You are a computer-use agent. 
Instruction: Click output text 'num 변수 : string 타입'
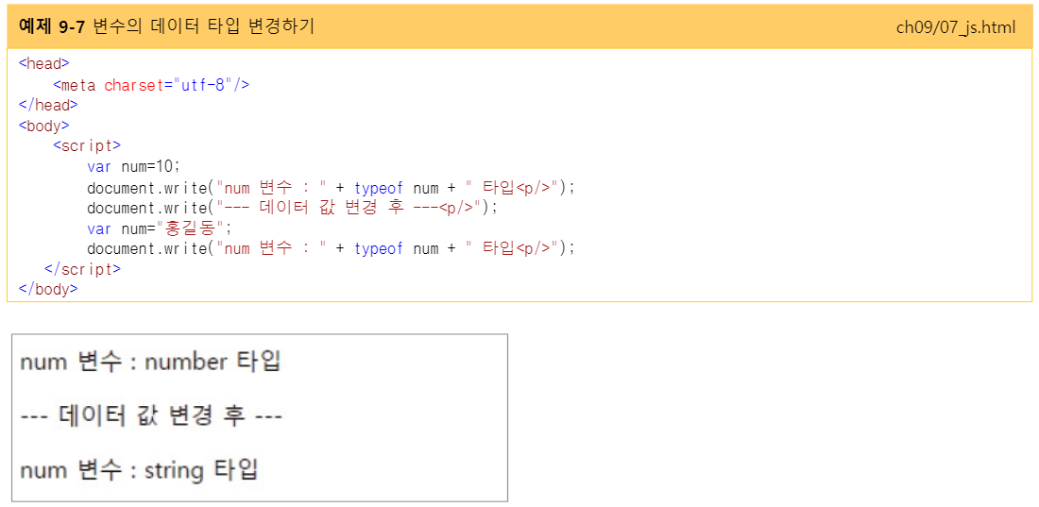coord(139,470)
